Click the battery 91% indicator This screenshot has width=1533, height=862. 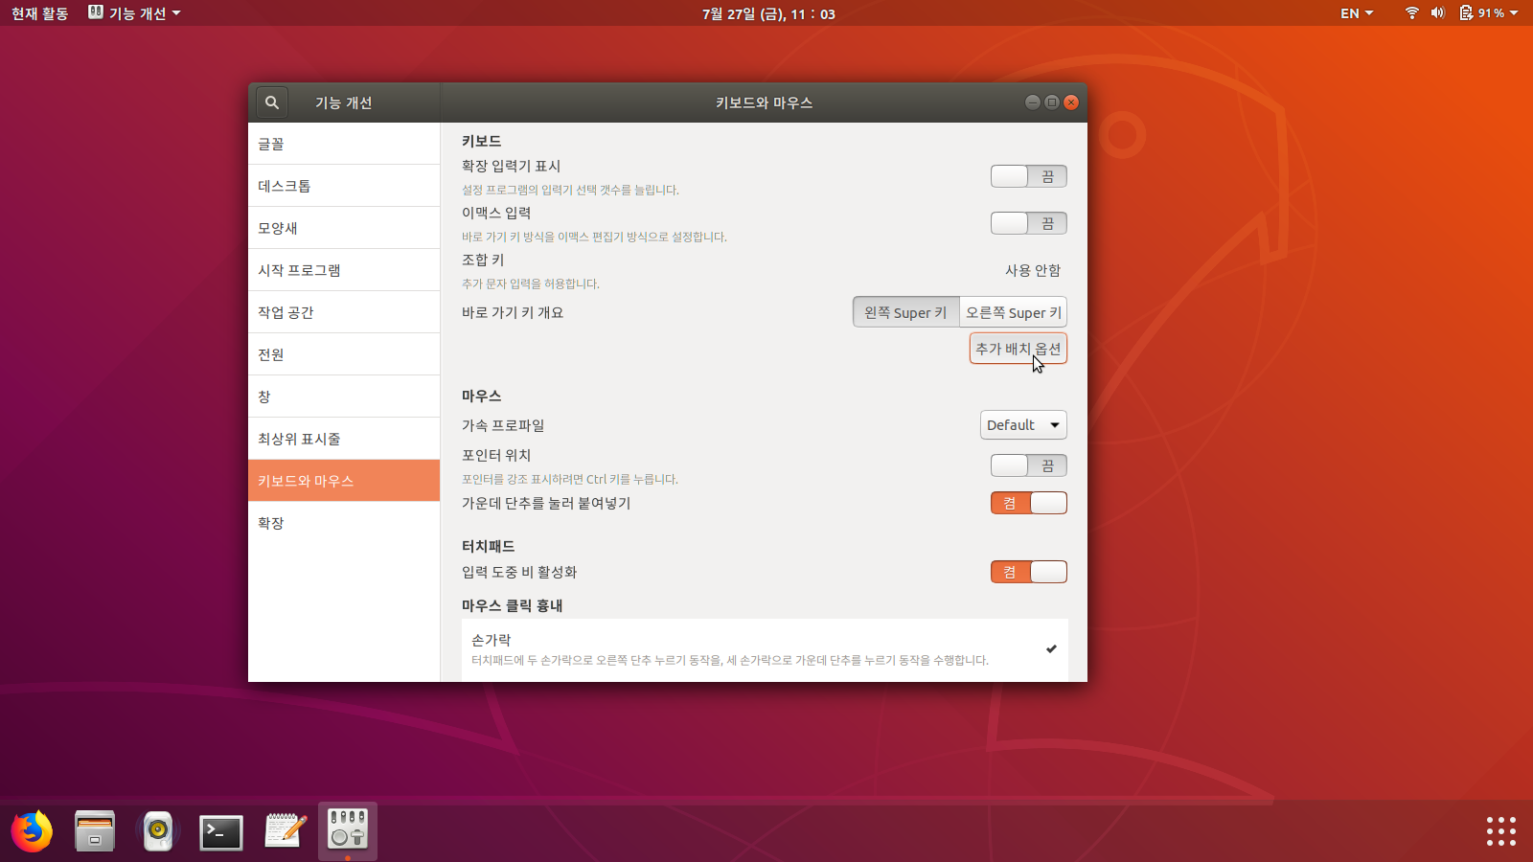point(1481,13)
